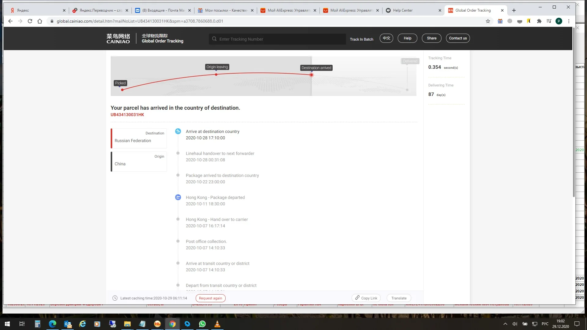
Task: Click the Destination arrived point on route
Action: tap(312, 75)
